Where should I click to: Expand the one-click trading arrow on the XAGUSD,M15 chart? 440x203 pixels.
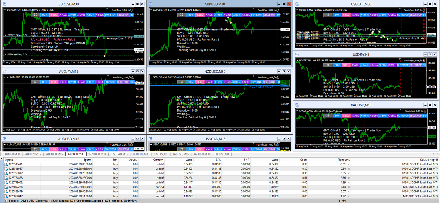click(297, 111)
